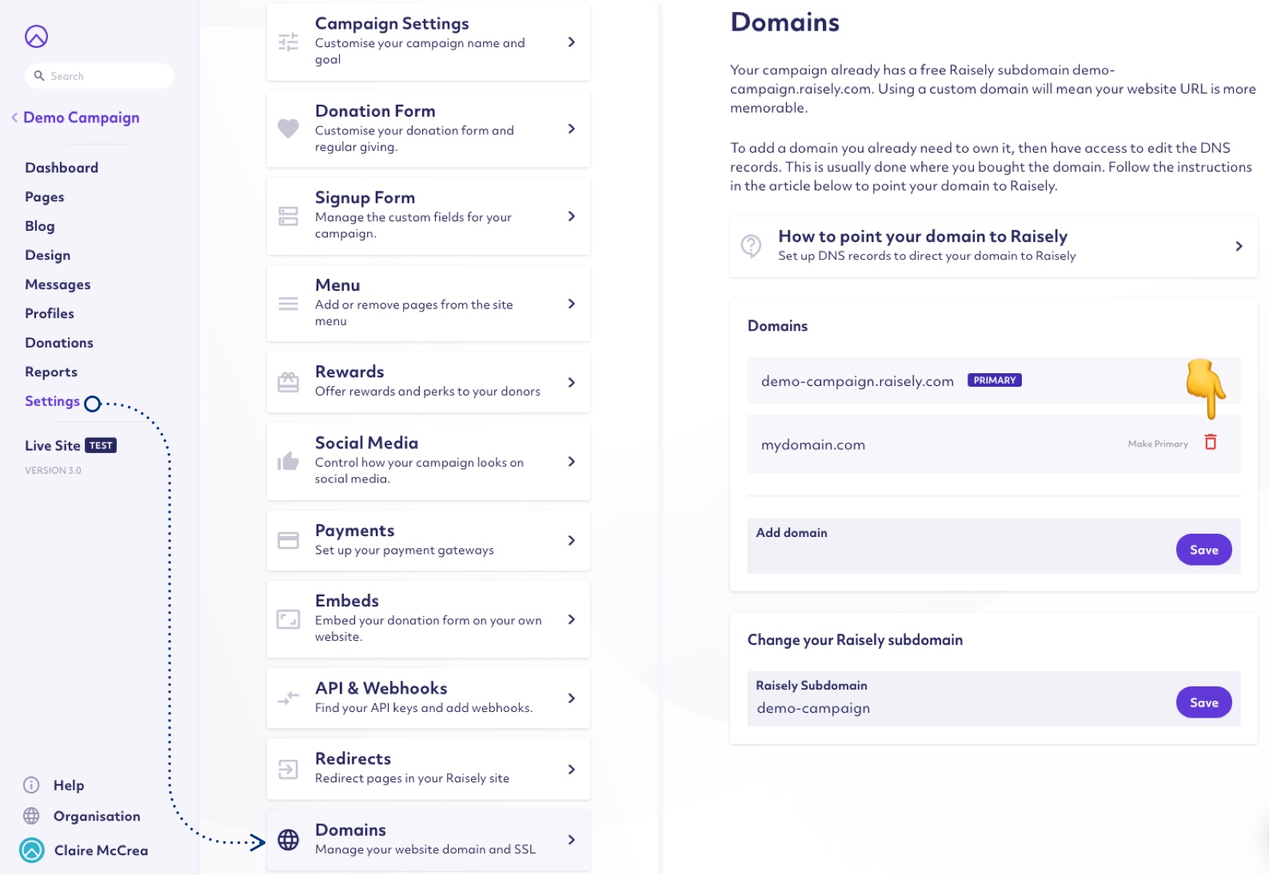Open Organisation in the sidebar

pos(97,816)
